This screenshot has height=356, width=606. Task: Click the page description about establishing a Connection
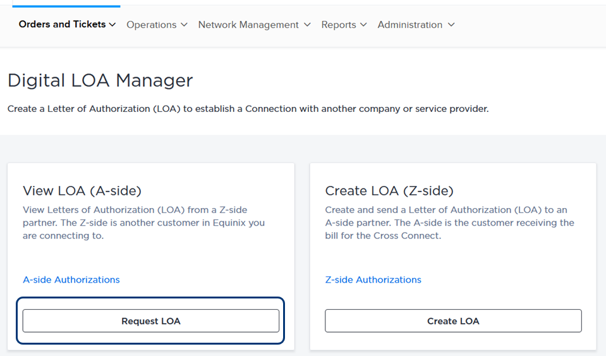(248, 109)
